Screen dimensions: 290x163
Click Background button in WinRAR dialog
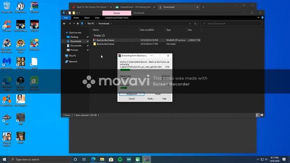click(132, 94)
